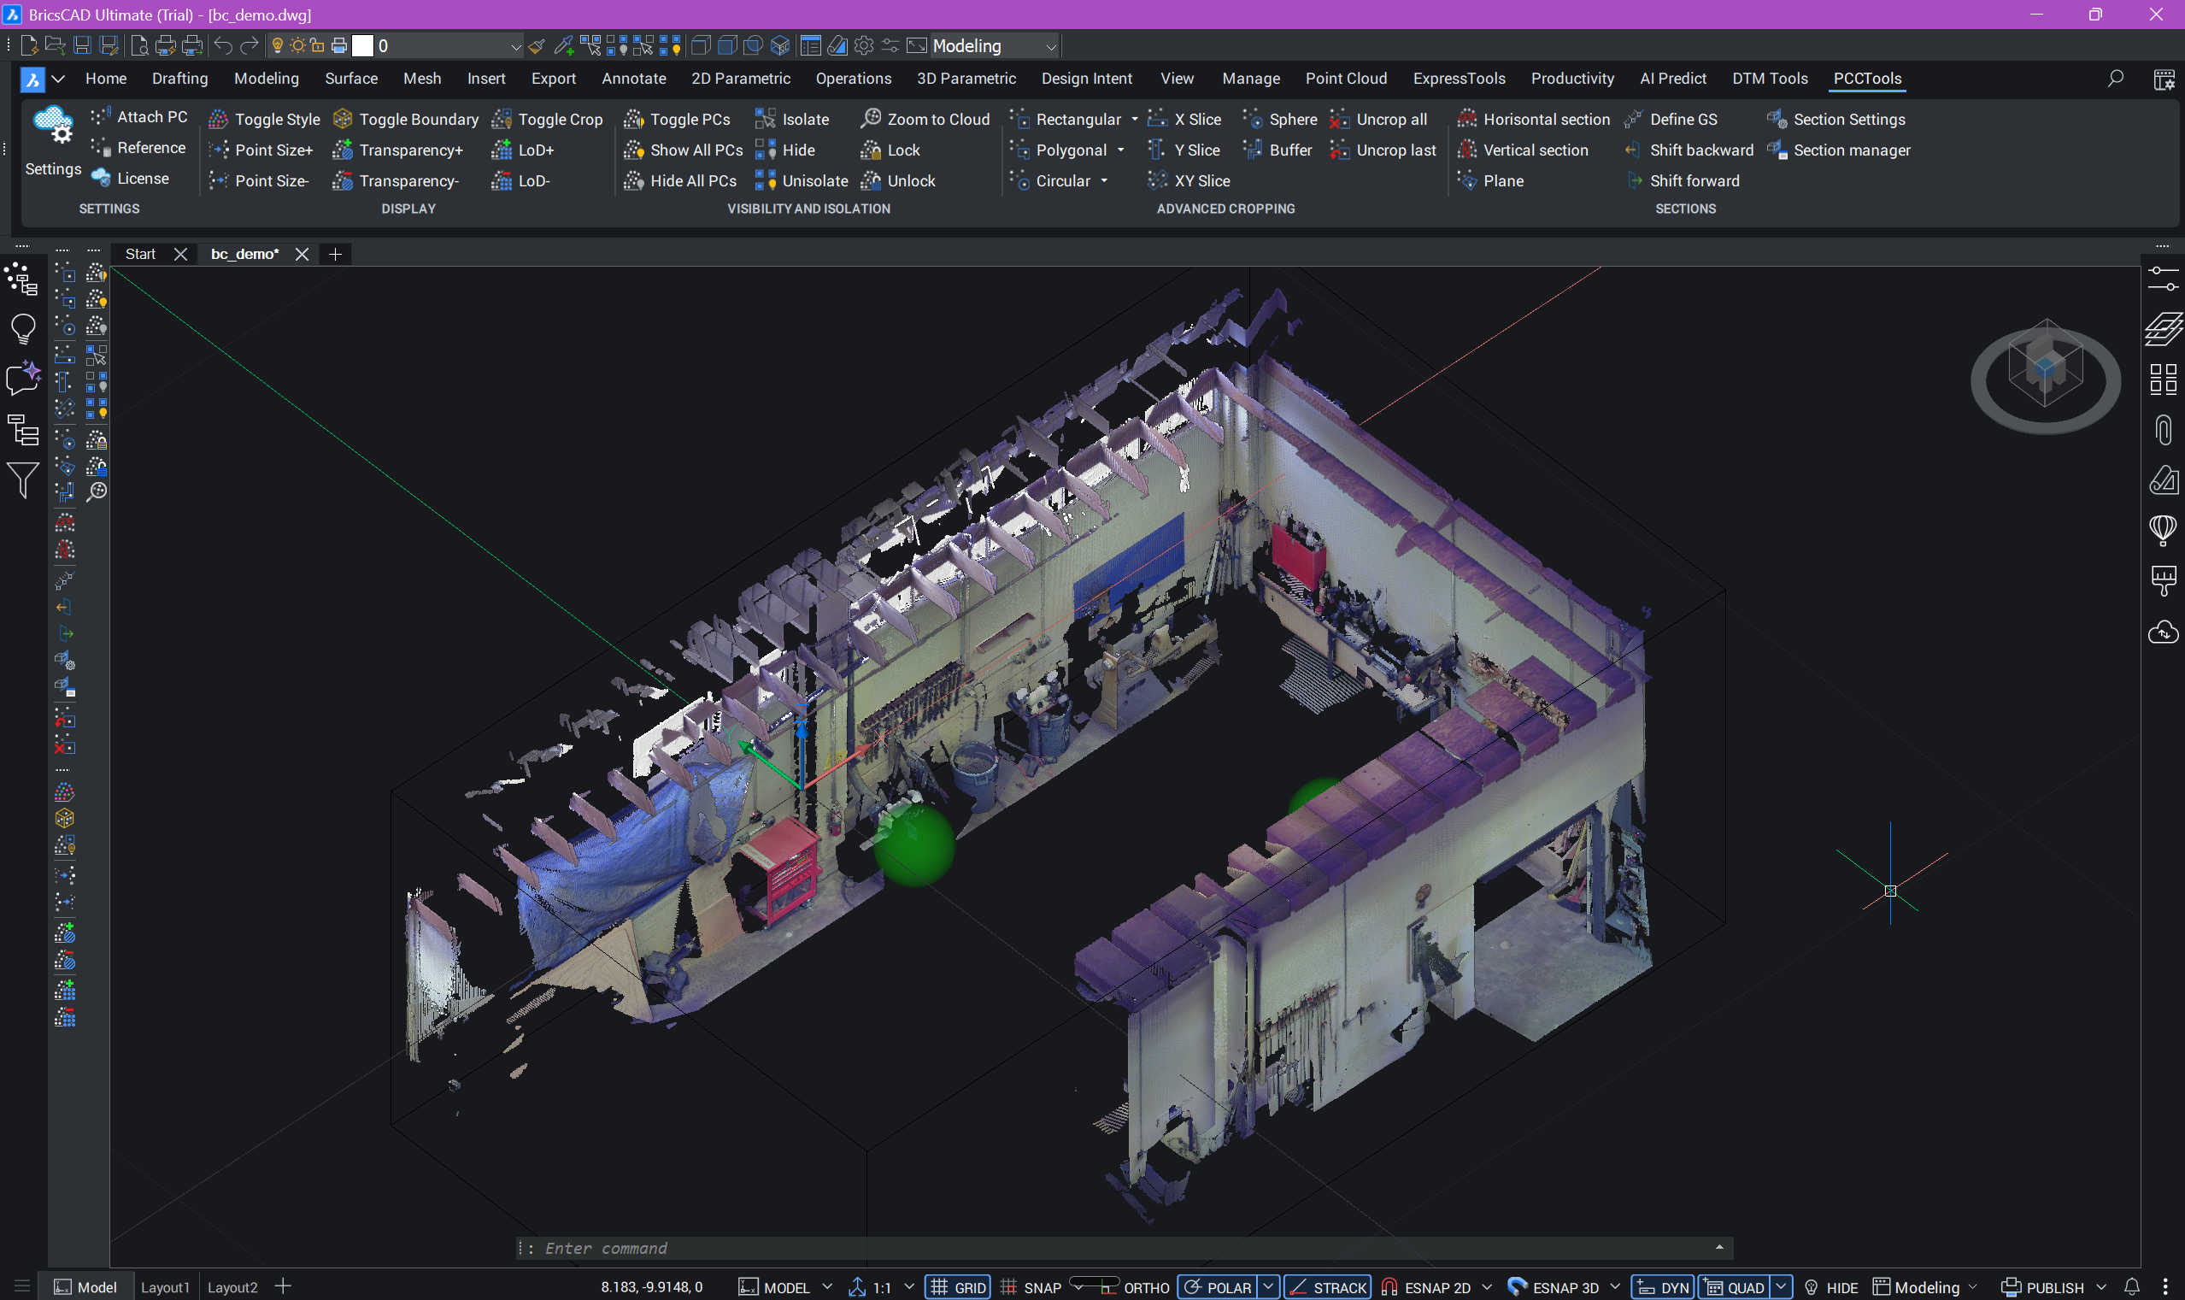Image resolution: width=2185 pixels, height=1300 pixels.
Task: Click Hide All PCs
Action: (680, 180)
